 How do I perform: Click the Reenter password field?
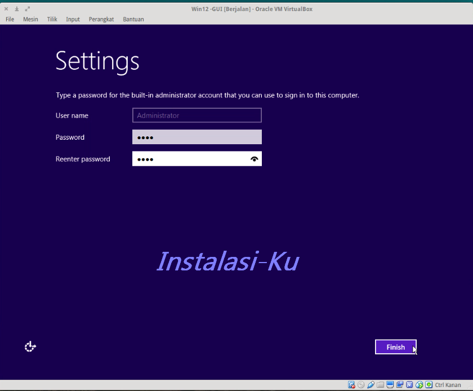191,159
